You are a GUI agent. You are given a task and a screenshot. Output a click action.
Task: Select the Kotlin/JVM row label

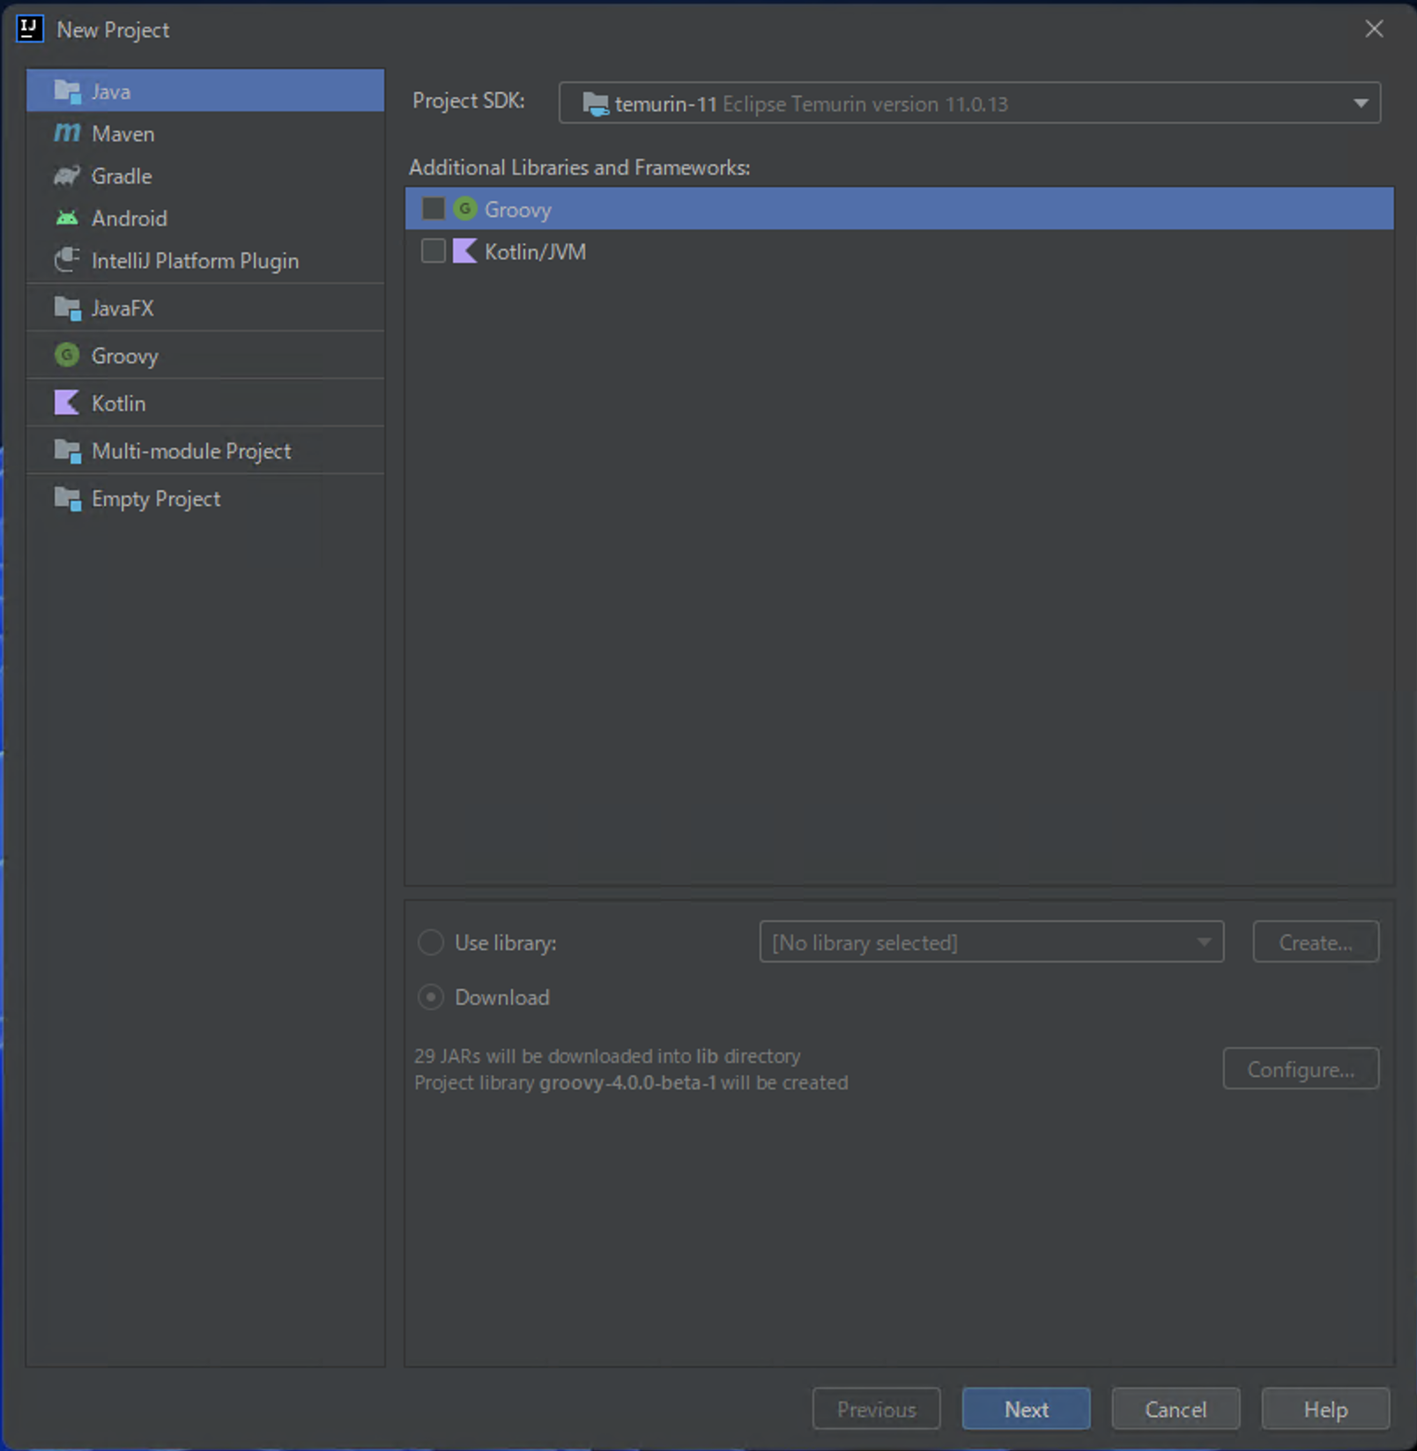point(535,251)
